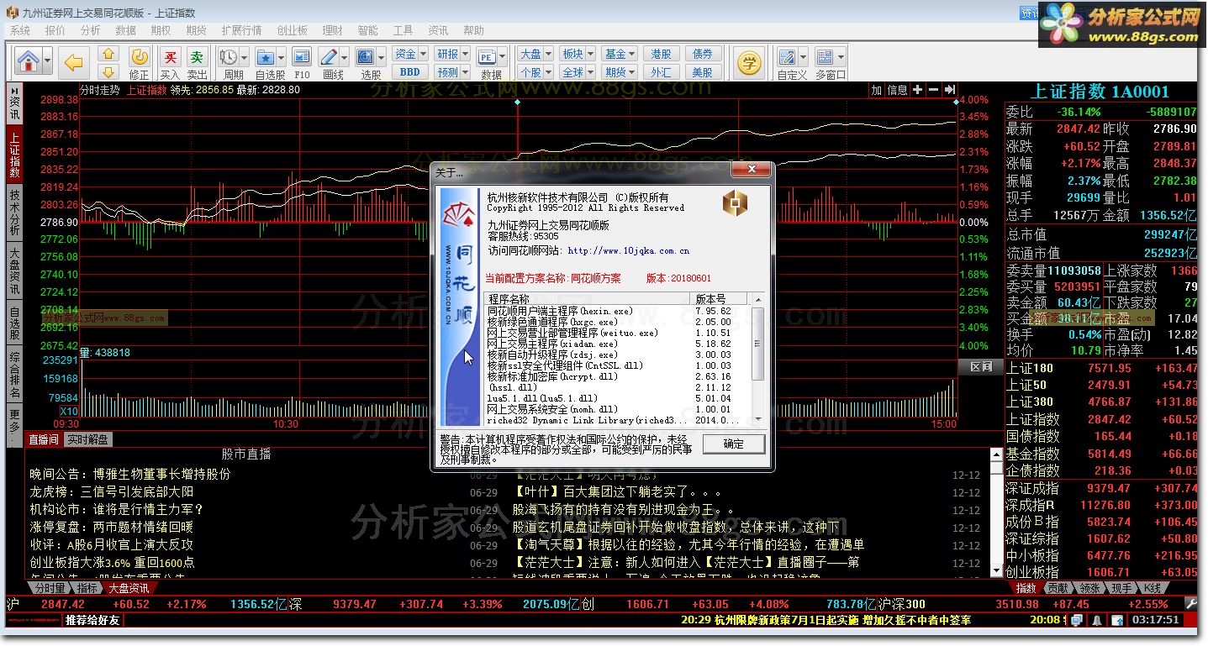Click the plus zoom icon above chart
This screenshot has width=1208, height=646.
coord(917,90)
